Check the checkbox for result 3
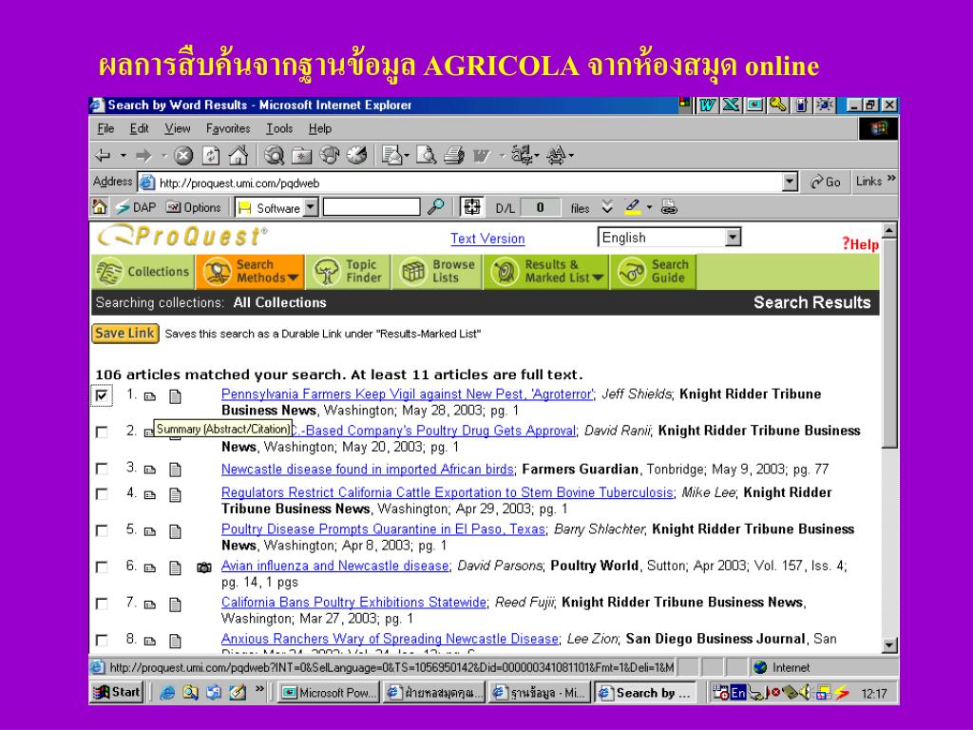Image resolution: width=973 pixels, height=730 pixels. coord(103,469)
